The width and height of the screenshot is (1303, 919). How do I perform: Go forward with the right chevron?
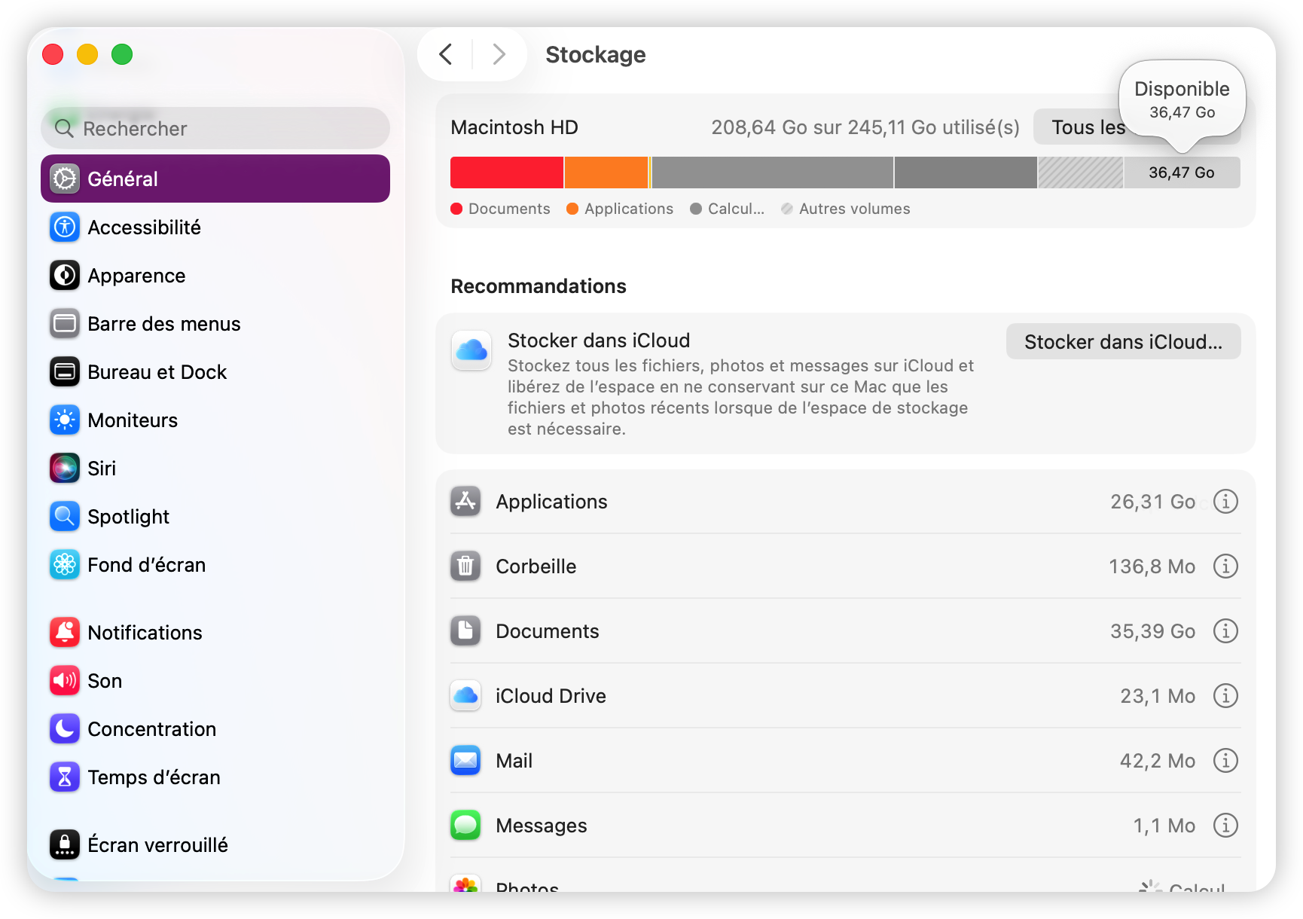pyautogui.click(x=498, y=54)
